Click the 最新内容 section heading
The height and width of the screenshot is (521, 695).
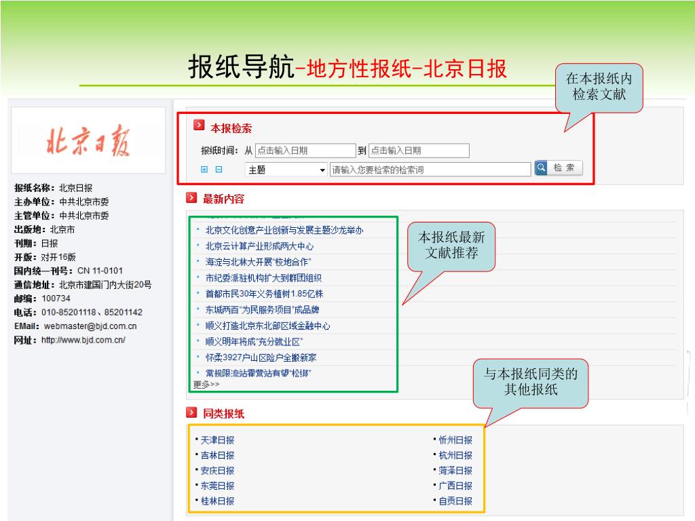click(223, 199)
